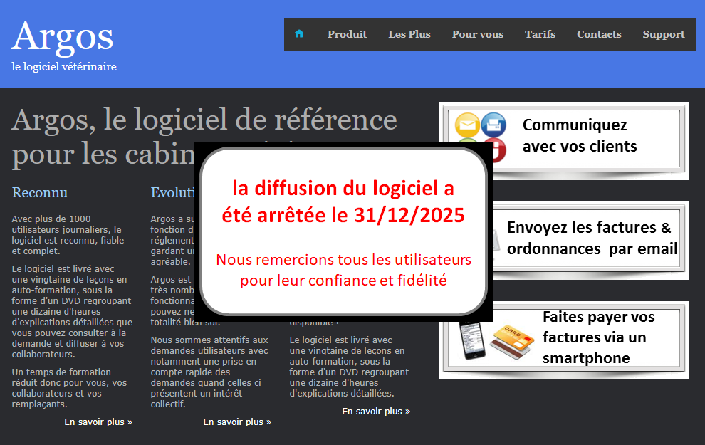Select Tarifs in the navigation bar
Image resolution: width=705 pixels, height=445 pixels.
point(540,34)
